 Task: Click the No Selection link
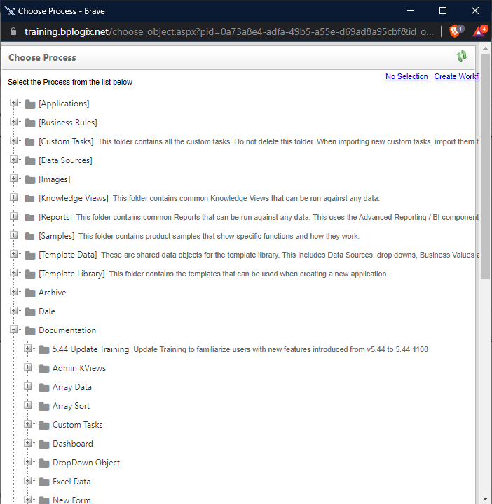pos(406,76)
